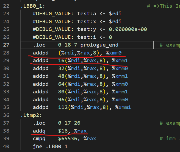Click the test:i DEBUG_VALUE line
Viewport: 180px width, 152px height.
(73, 37)
